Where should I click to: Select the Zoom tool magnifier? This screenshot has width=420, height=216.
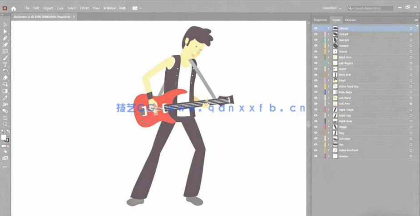tap(5, 124)
